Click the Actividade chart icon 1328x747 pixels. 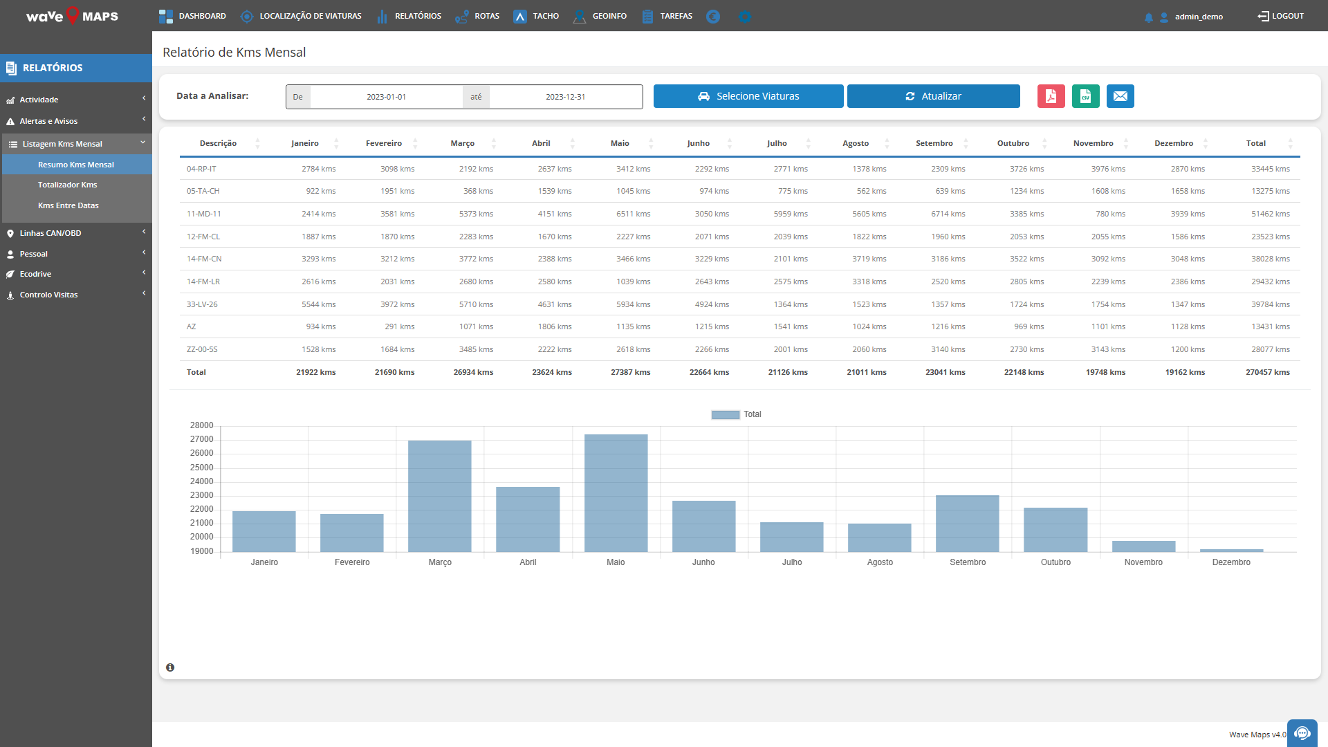[10, 100]
